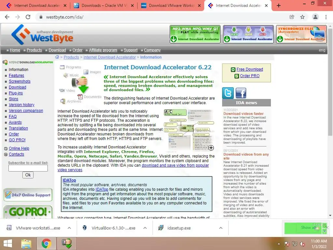Click the site lock icon

point(41,17)
